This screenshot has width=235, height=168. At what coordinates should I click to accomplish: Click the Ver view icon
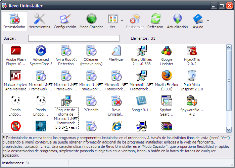pos(113,21)
